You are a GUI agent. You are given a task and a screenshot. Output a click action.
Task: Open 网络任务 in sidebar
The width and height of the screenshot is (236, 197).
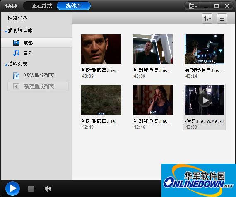pos(17,18)
